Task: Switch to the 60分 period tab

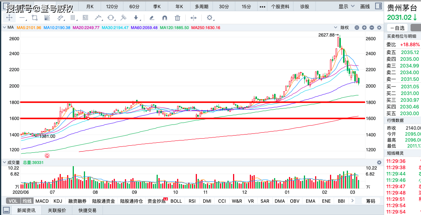Action: (134, 6)
